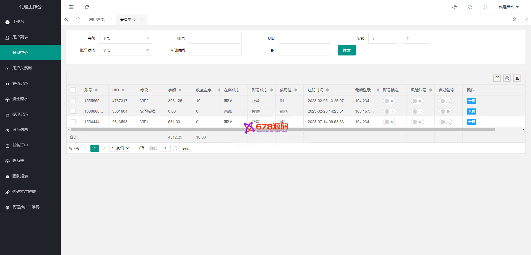The height and width of the screenshot is (255, 531).
Task: Focus the IP search input
Action: coord(305,50)
